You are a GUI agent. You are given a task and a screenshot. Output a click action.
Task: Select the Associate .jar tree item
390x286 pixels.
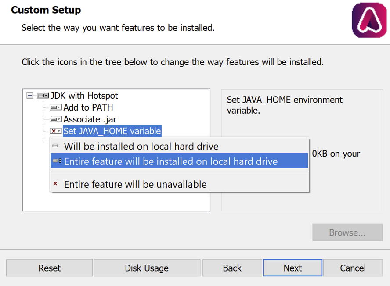[x=90, y=119]
